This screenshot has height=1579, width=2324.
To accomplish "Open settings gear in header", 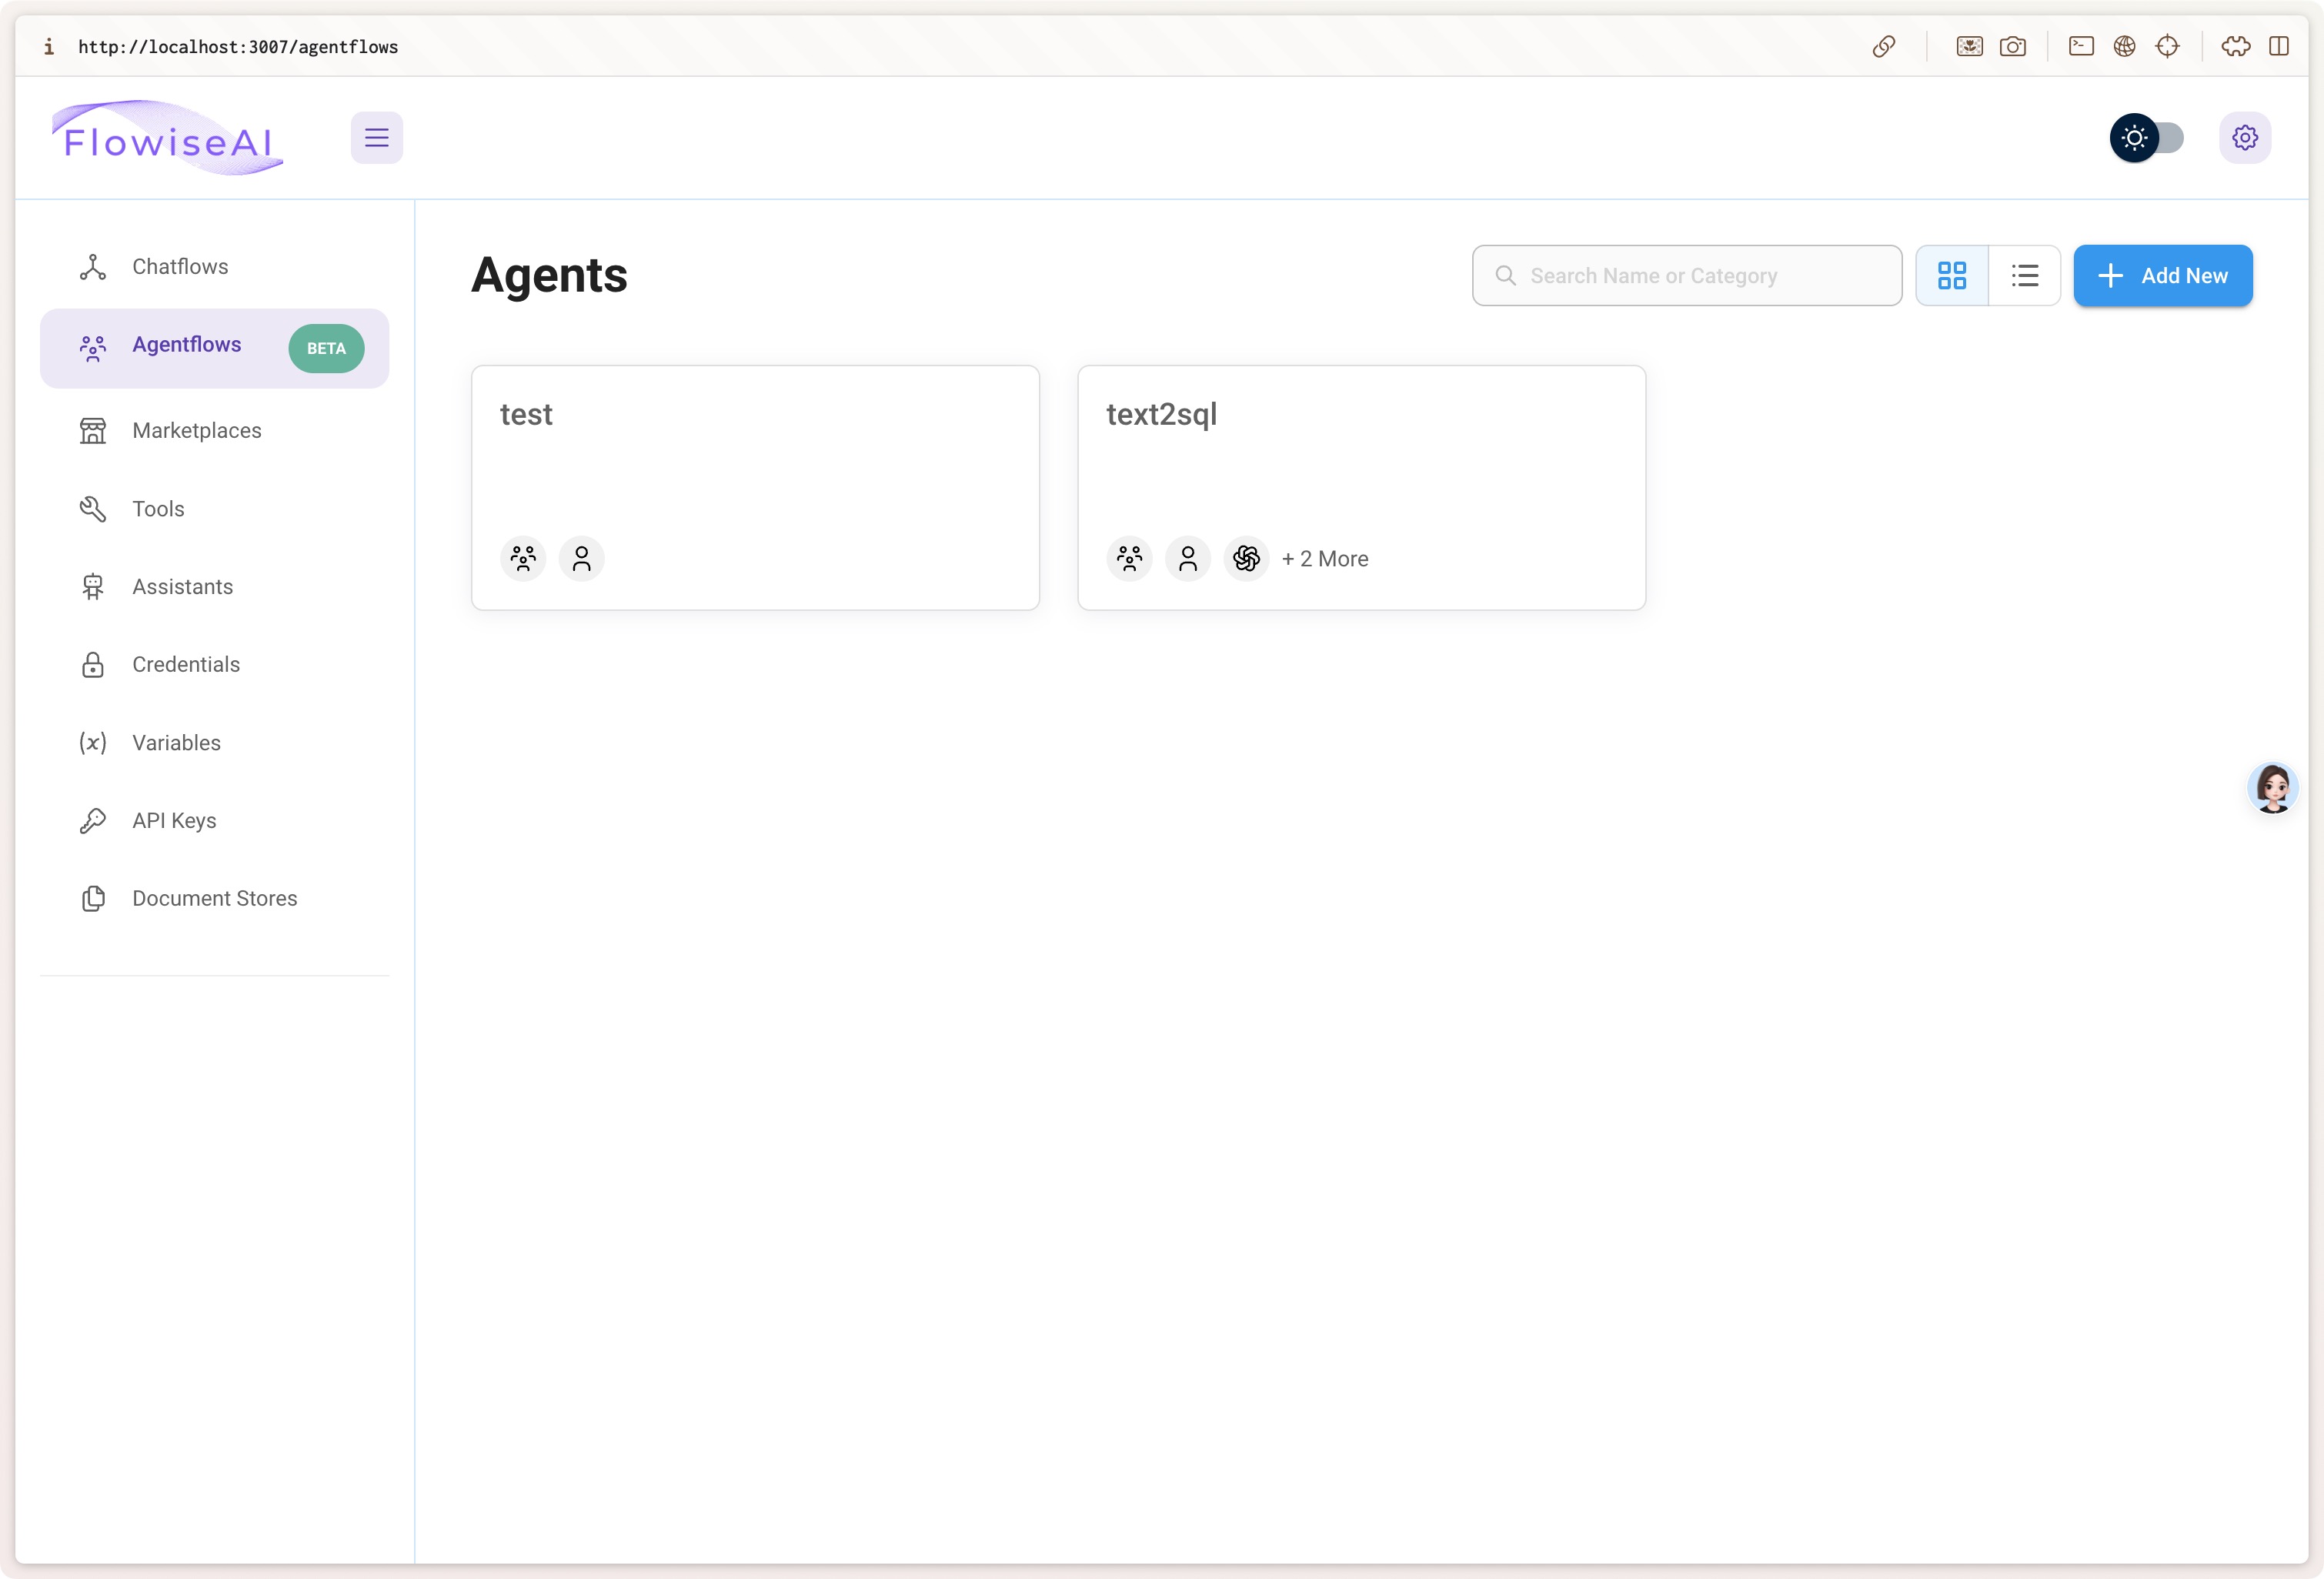I will [x=2244, y=138].
